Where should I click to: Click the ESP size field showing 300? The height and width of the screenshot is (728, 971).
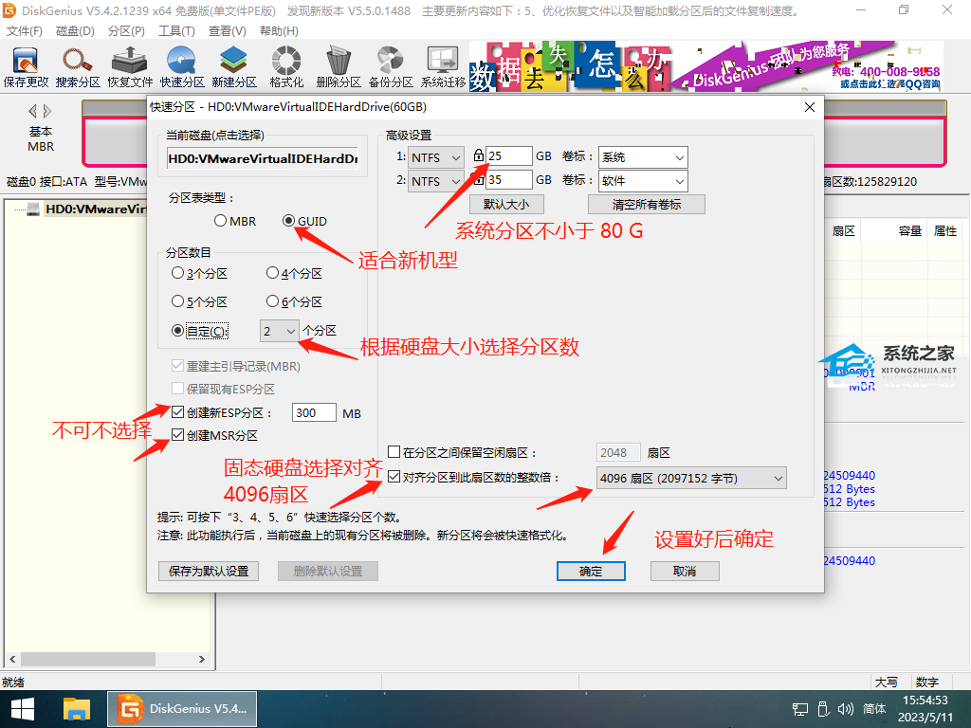(x=314, y=413)
